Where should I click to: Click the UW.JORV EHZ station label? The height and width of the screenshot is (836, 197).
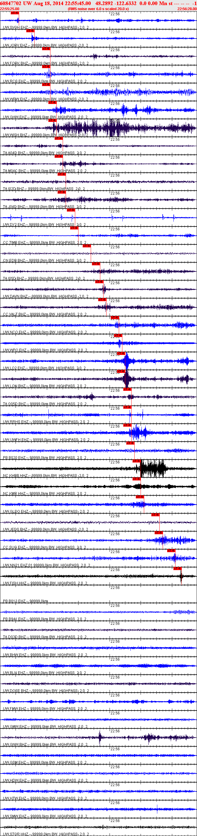click(x=46, y=45)
